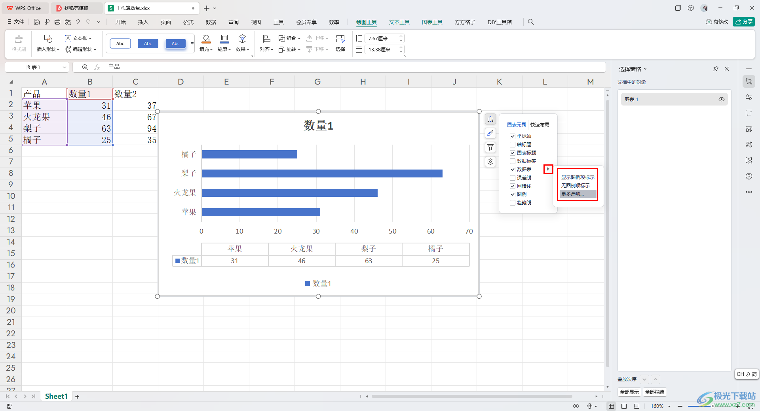Click the Print icon in the quick toolbar
The image size is (760, 411).
[x=57, y=22]
